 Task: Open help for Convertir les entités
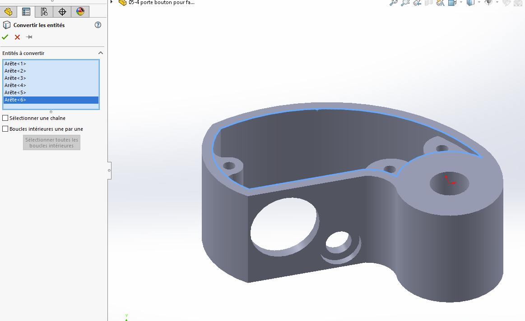(x=98, y=25)
